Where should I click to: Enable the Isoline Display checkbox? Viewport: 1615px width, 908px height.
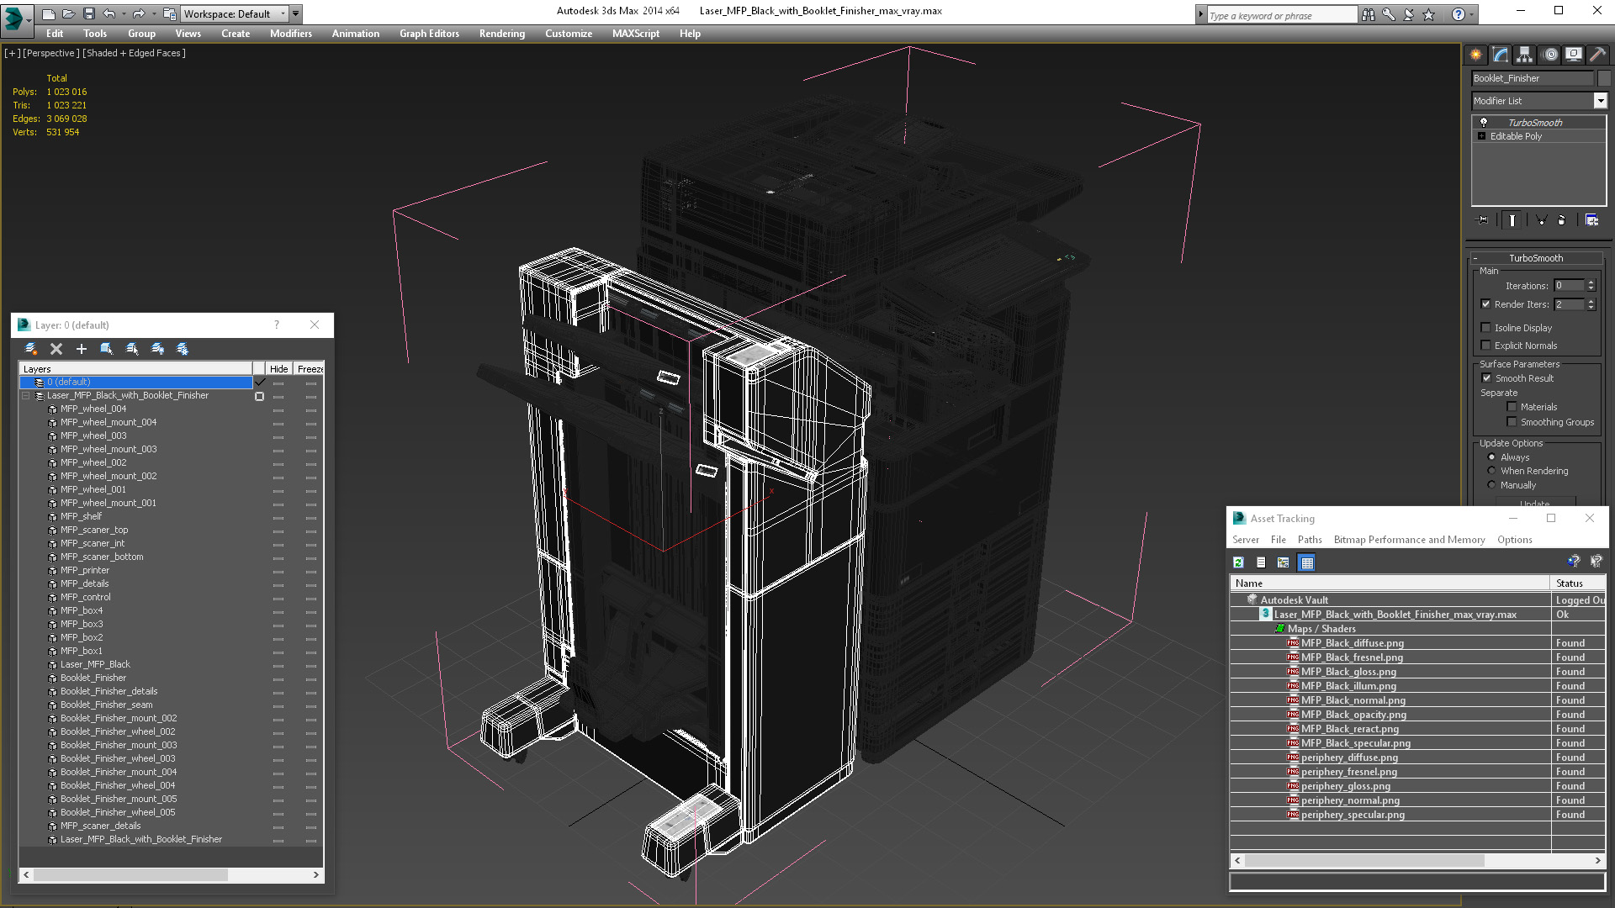coord(1486,328)
